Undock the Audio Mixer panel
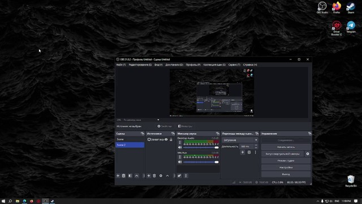 217,134
